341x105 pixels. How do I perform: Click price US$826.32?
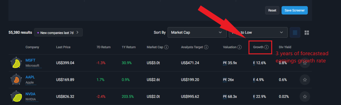click(65, 96)
